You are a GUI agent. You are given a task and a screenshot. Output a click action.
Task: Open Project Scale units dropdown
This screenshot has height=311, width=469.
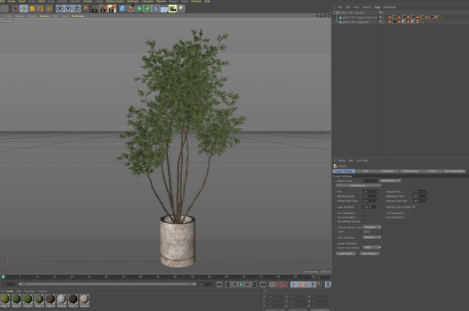(390, 181)
